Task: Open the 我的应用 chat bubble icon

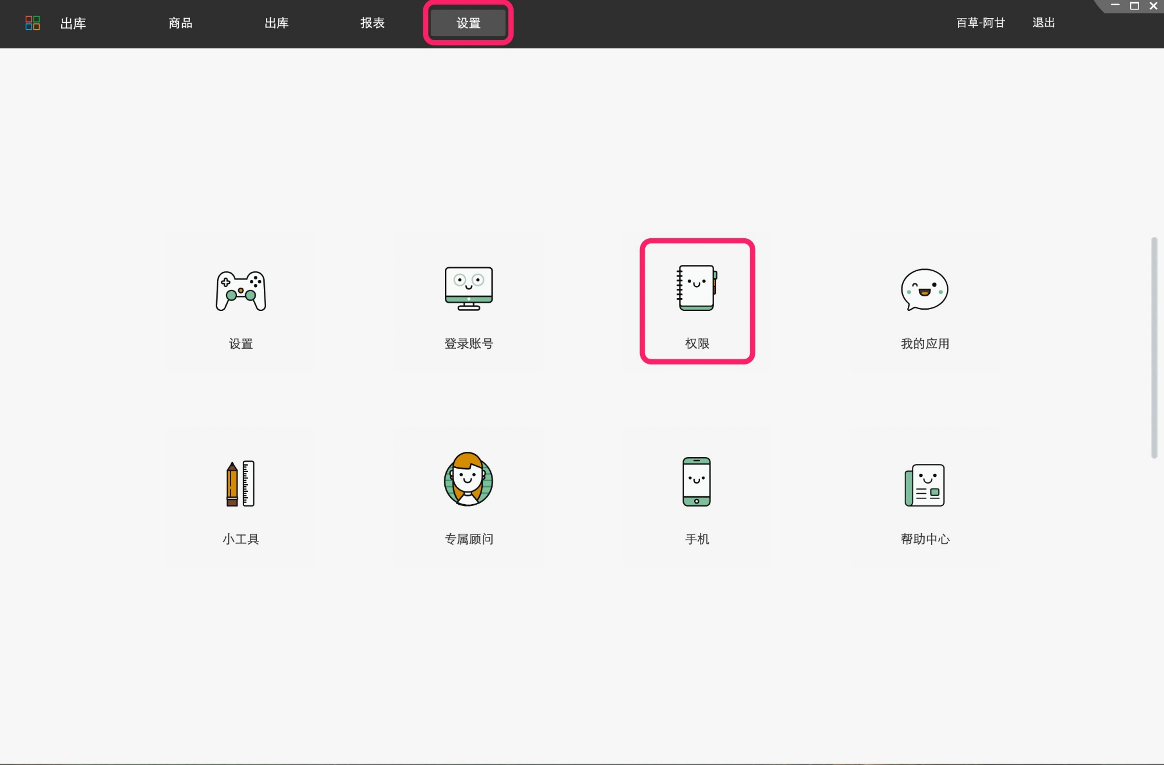Action: pos(925,289)
